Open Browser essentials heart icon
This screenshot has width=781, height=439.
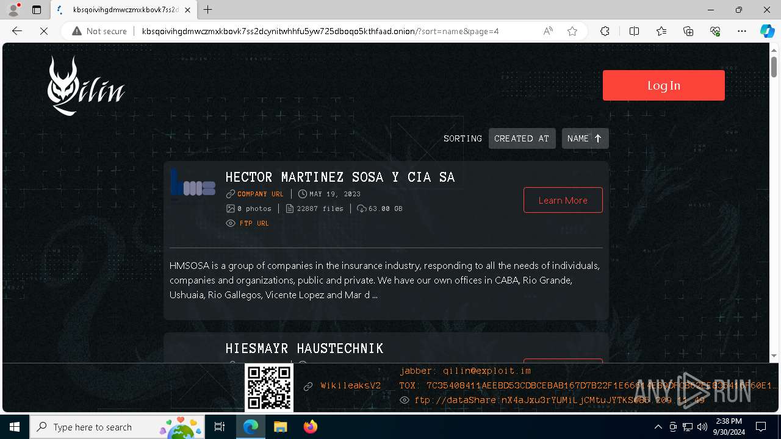(x=715, y=31)
